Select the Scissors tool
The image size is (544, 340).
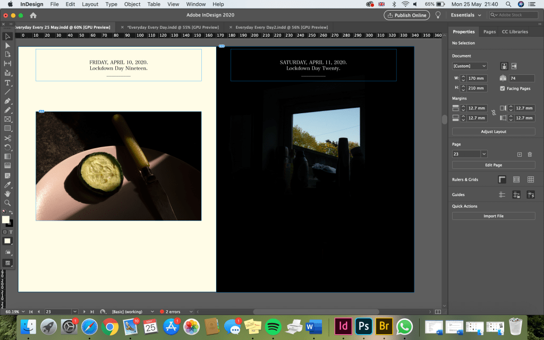click(x=7, y=138)
